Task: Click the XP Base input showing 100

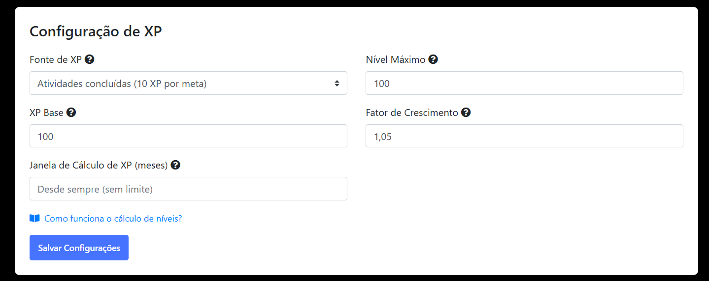Action: coord(188,136)
